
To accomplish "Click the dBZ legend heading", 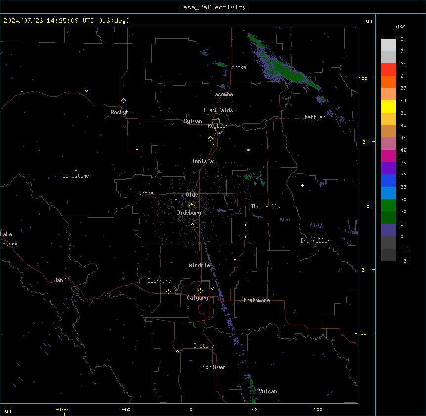I will point(400,27).
